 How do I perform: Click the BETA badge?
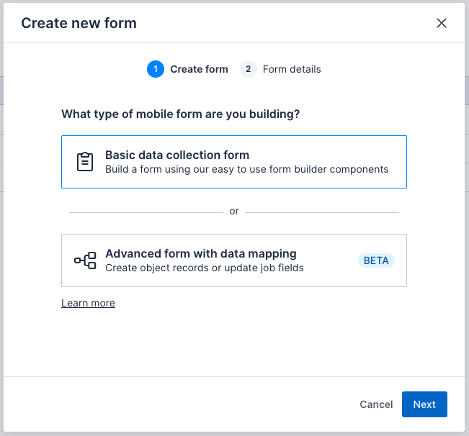tap(376, 260)
